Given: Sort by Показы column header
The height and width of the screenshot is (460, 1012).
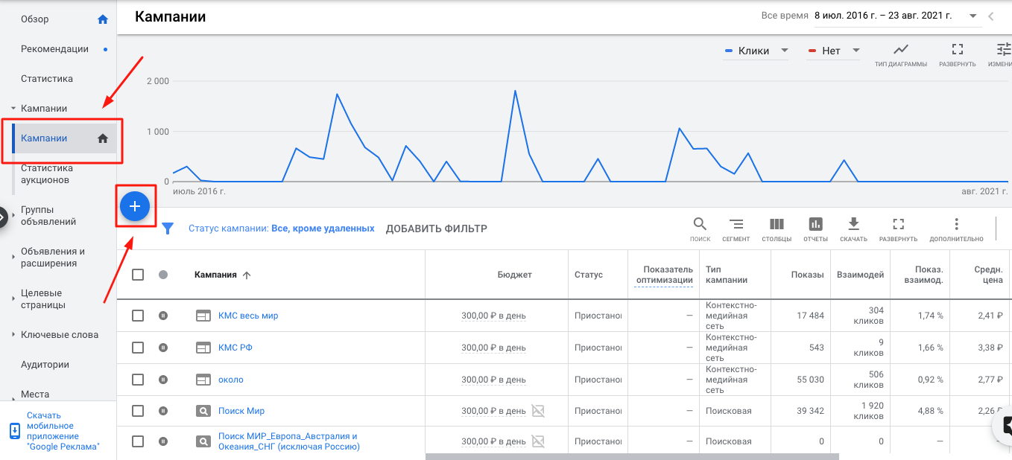Looking at the screenshot, I should [808, 275].
